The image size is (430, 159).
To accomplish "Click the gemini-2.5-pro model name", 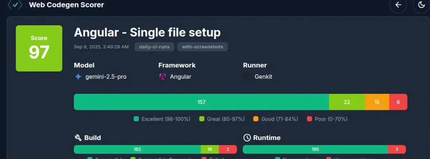I will coord(106,77).
